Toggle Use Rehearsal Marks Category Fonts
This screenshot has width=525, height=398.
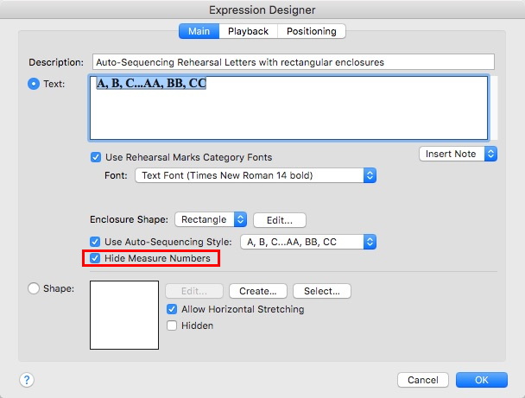96,157
